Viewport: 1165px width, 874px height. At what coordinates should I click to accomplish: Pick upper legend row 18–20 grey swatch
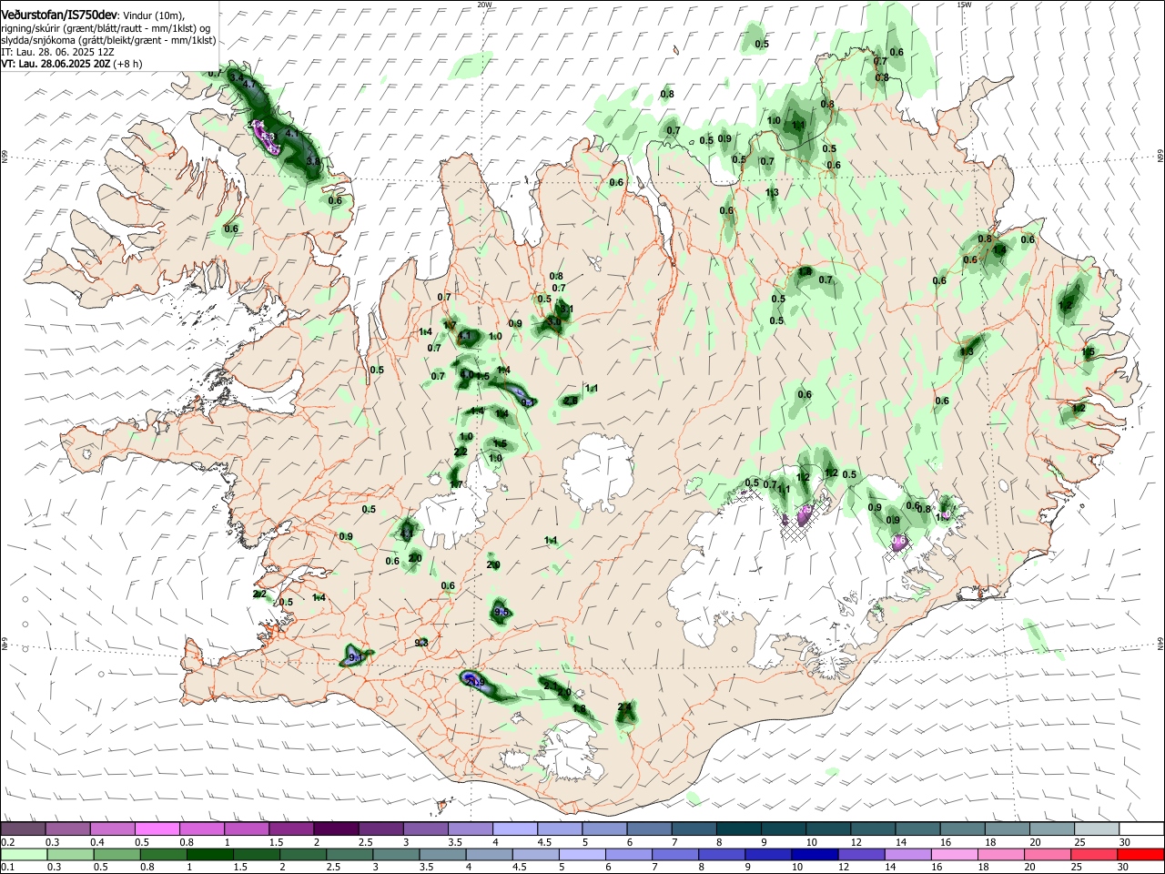1008,829
